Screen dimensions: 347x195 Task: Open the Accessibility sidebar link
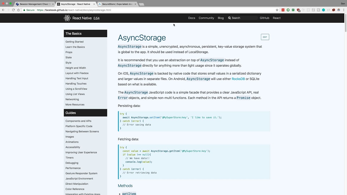point(73,147)
